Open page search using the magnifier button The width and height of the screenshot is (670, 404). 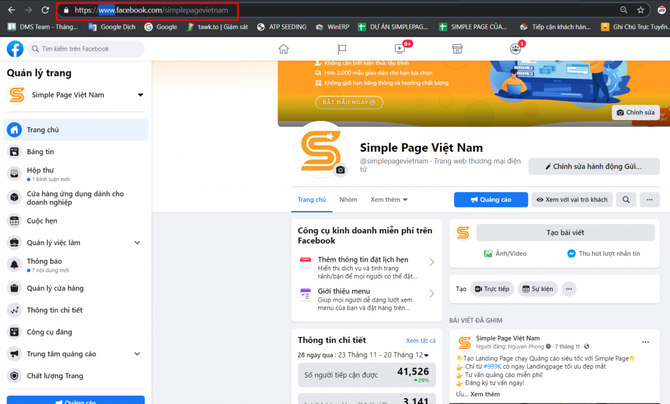tap(626, 200)
